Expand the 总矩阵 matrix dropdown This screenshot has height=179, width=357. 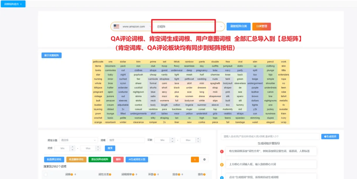click(x=221, y=26)
